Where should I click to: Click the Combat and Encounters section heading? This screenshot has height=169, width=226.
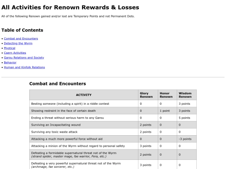[x=57, y=83]
